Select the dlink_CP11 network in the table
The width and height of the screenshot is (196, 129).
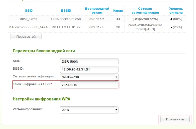[x=29, y=19]
